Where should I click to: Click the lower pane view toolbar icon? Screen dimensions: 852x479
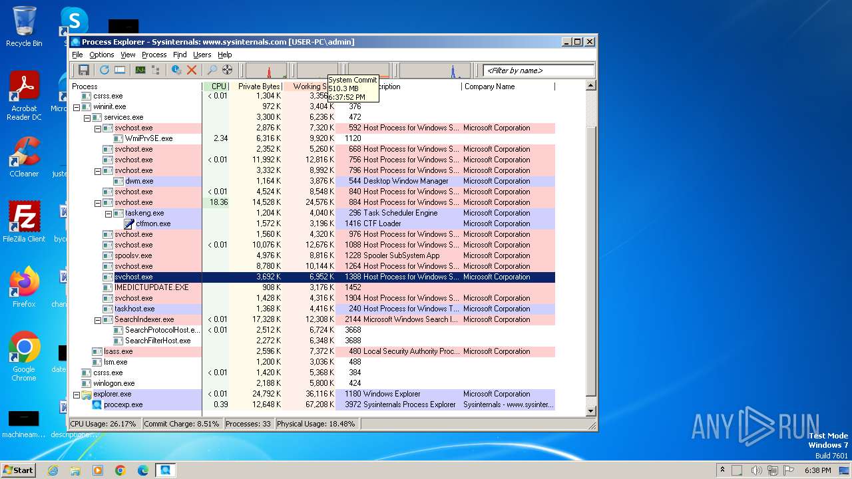[x=120, y=70]
